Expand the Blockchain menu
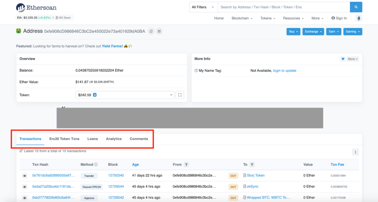The height and width of the screenshot is (202, 378). coord(242,18)
